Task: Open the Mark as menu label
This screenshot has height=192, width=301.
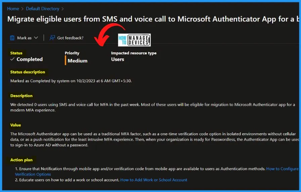Action: point(24,38)
